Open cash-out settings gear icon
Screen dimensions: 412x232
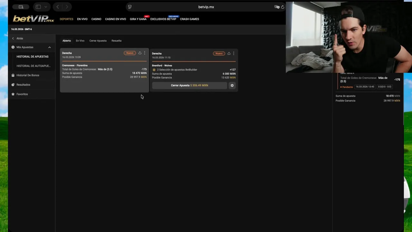point(232,85)
